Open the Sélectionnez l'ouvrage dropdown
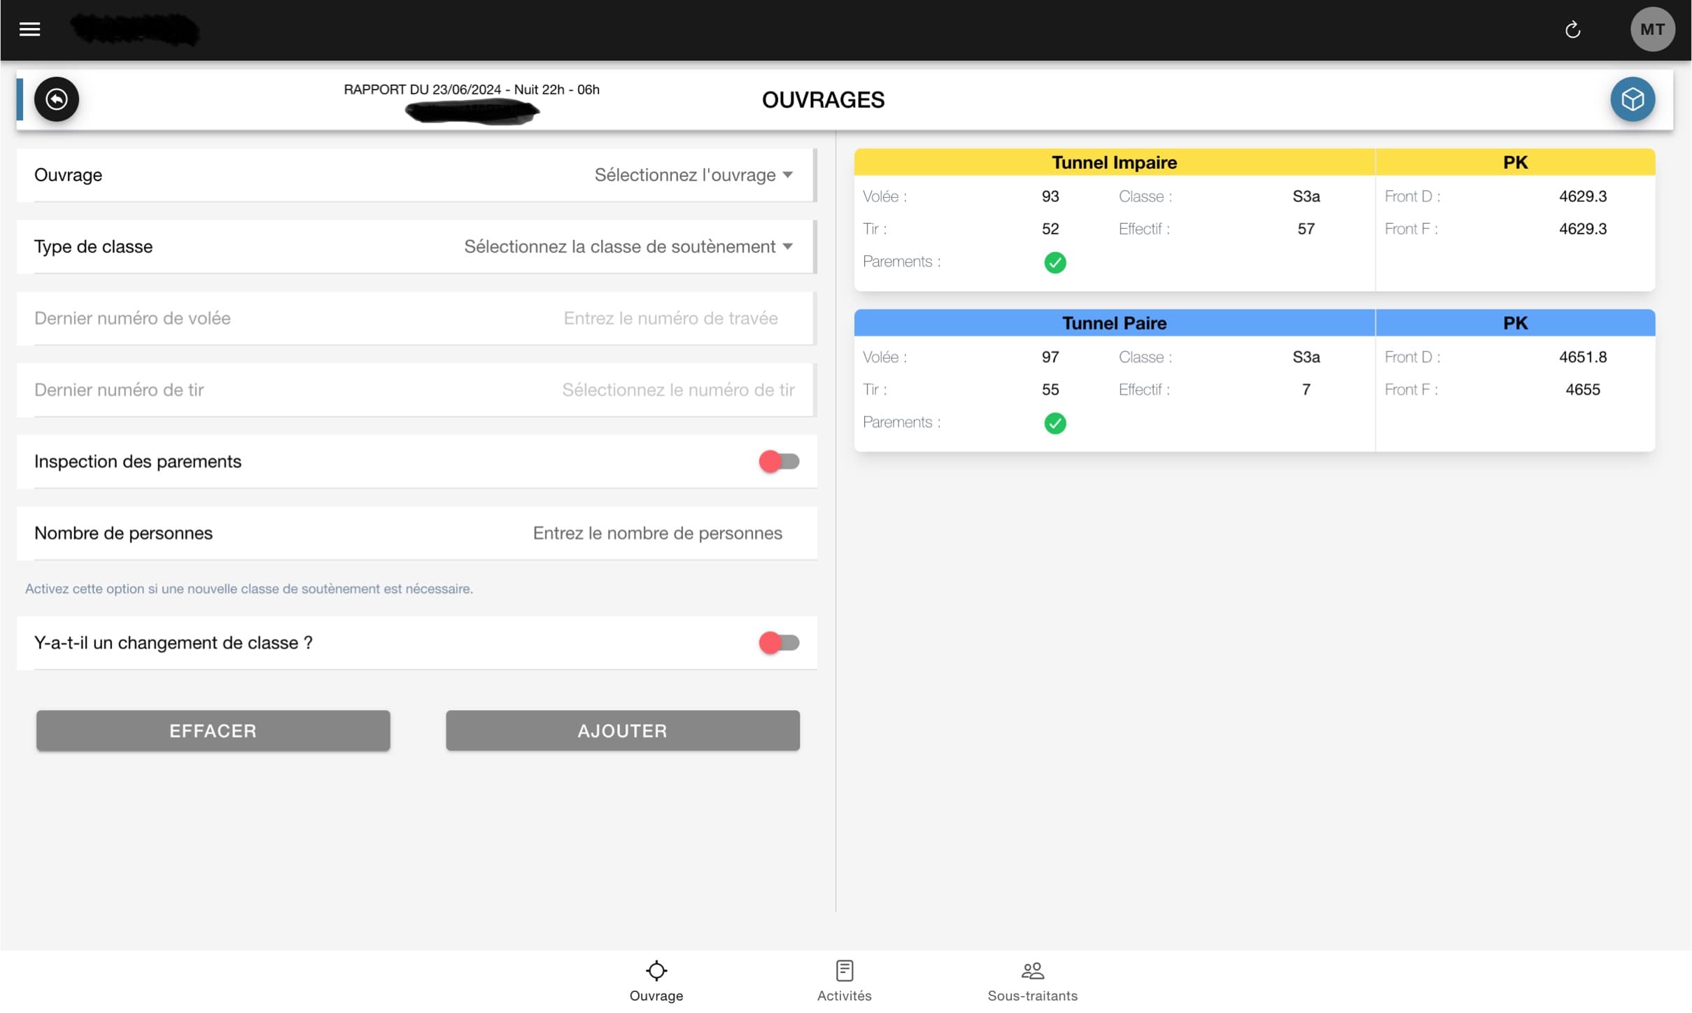Image resolution: width=1692 pixels, height=1013 pixels. (x=693, y=175)
